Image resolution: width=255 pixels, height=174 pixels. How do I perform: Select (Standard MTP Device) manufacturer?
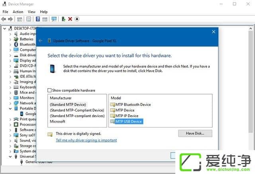(68, 104)
